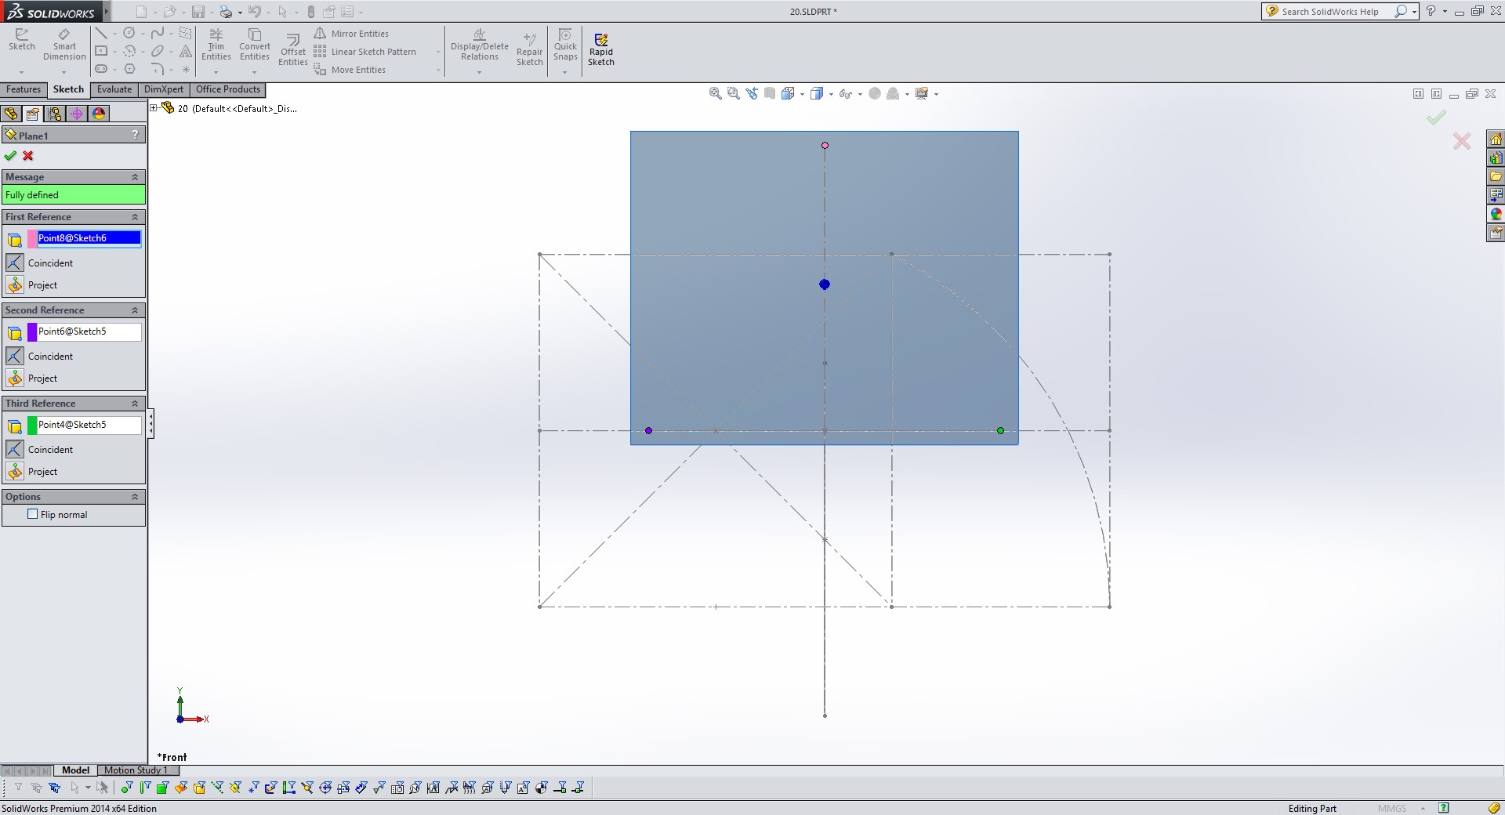The image size is (1505, 815).
Task: Collapse the Second Reference section
Action: (x=135, y=310)
